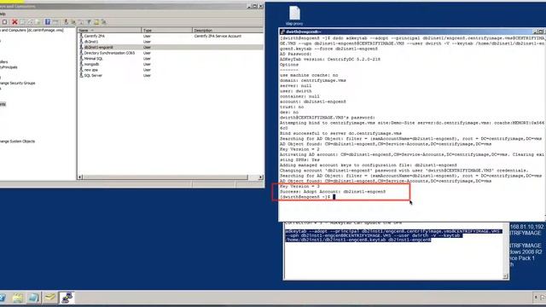Click the red X Delete toolbar icon
Screen dimensions: 546x307
[15, 22]
